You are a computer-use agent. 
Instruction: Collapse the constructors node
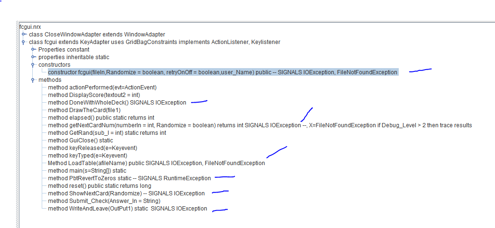(x=33, y=65)
